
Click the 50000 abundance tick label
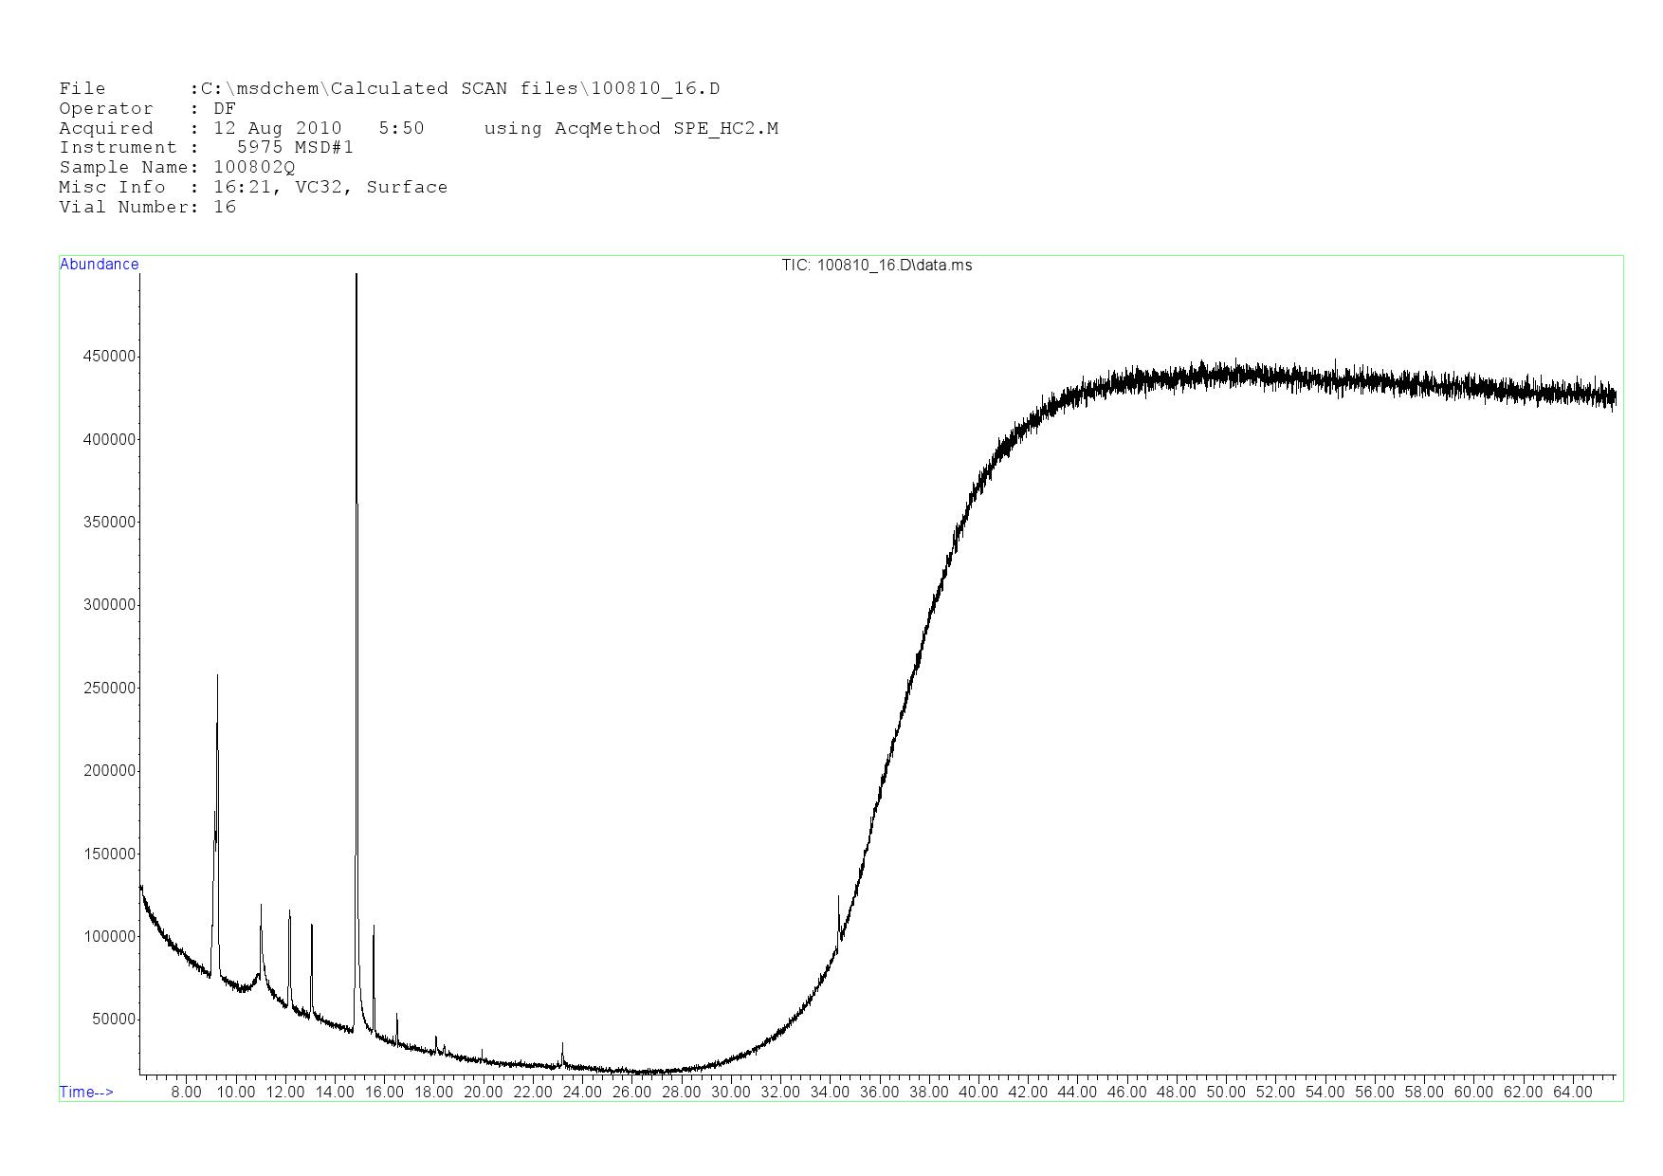pos(114,1020)
